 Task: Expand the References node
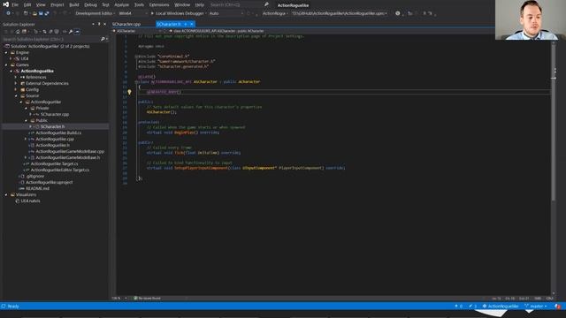coord(16,77)
